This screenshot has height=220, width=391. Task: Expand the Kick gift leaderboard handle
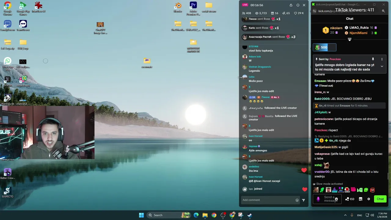point(349,39)
